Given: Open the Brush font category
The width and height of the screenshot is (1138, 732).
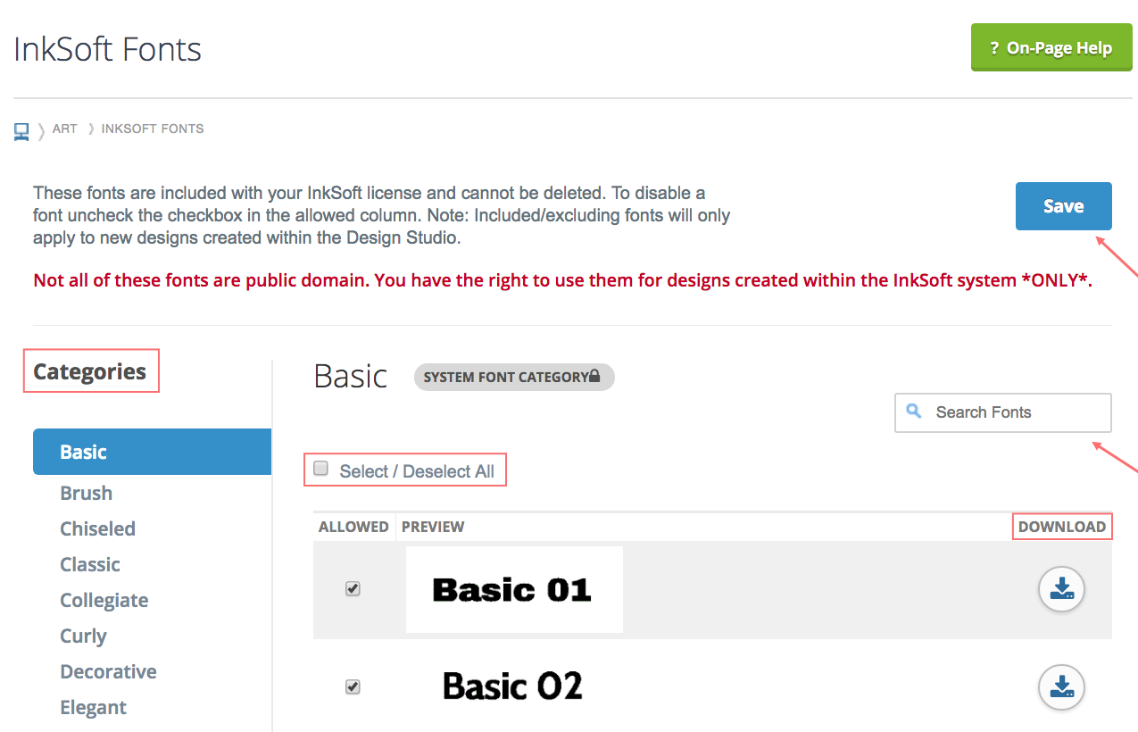Looking at the screenshot, I should (x=86, y=493).
